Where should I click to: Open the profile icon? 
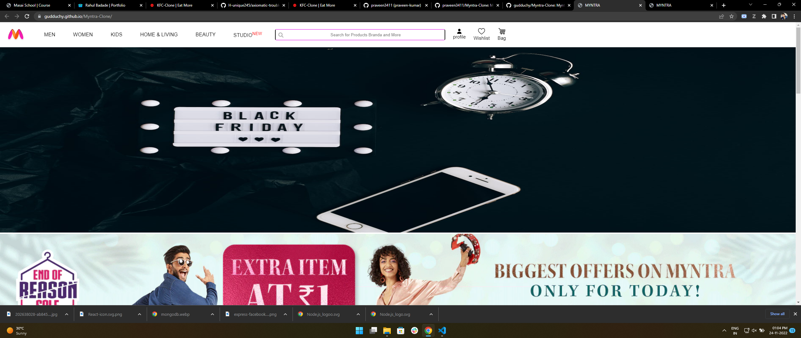[459, 31]
